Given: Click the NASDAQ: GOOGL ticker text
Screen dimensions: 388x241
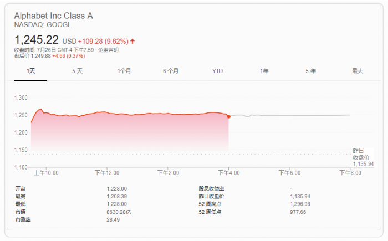Looking at the screenshot, I should [43, 25].
